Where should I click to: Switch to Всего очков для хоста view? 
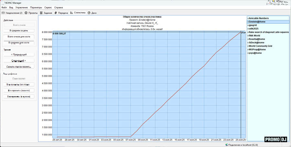18,37
